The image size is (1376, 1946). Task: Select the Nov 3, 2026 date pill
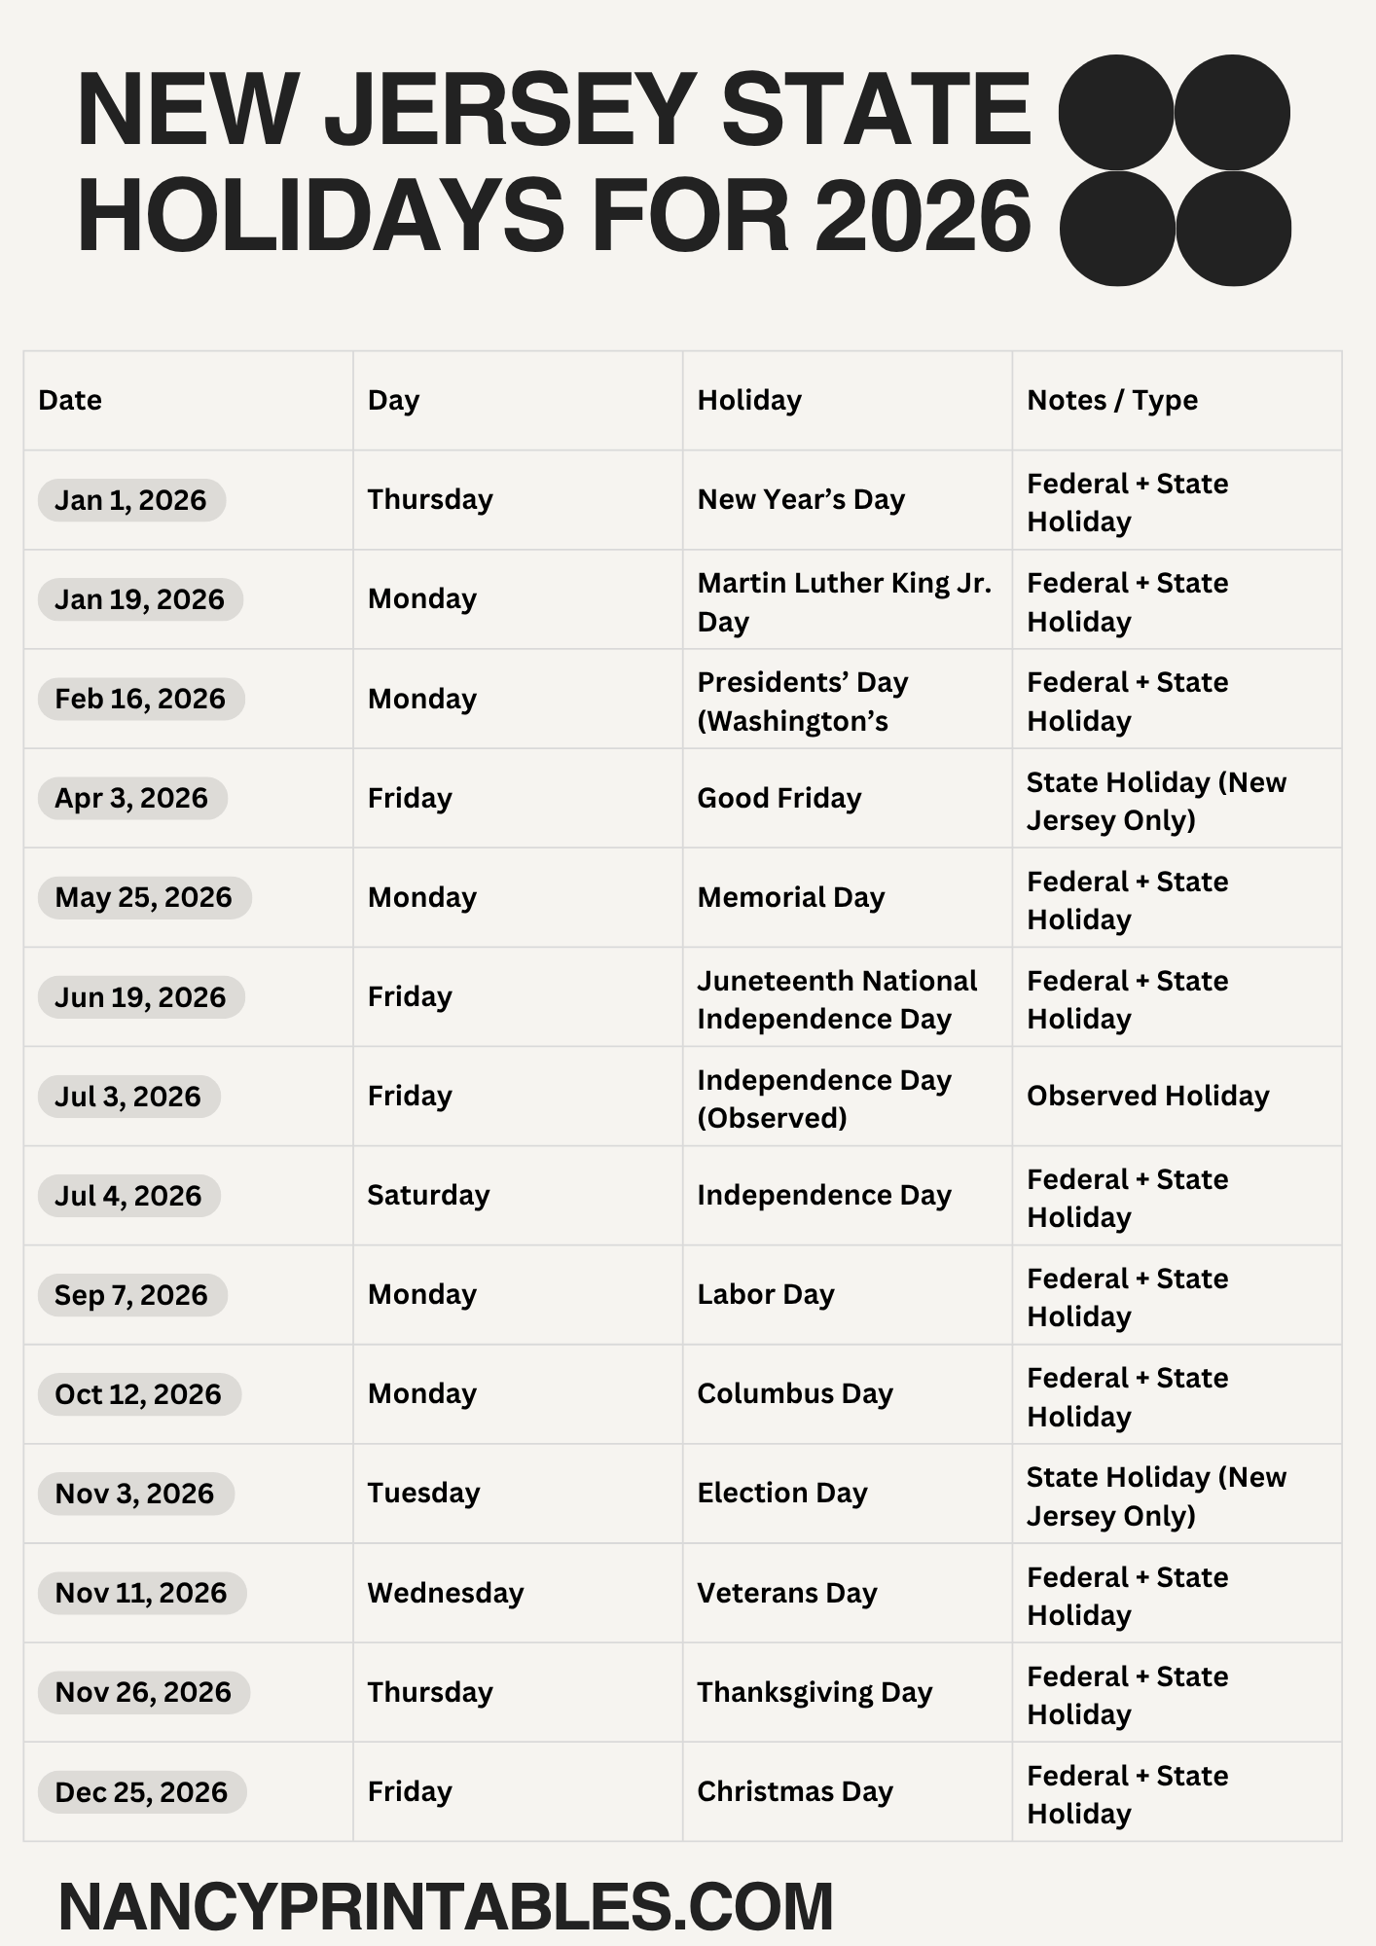(135, 1493)
